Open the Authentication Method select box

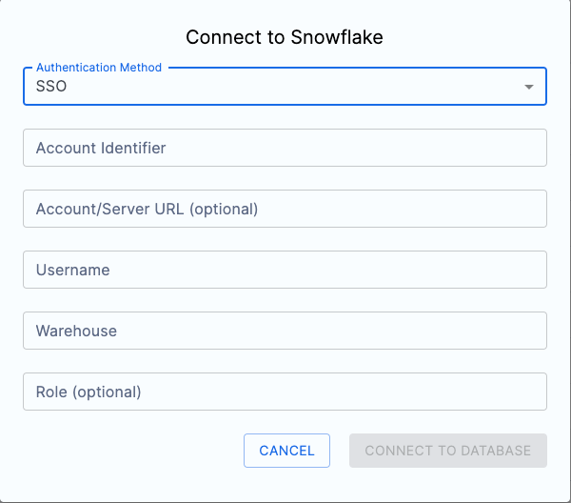[285, 87]
